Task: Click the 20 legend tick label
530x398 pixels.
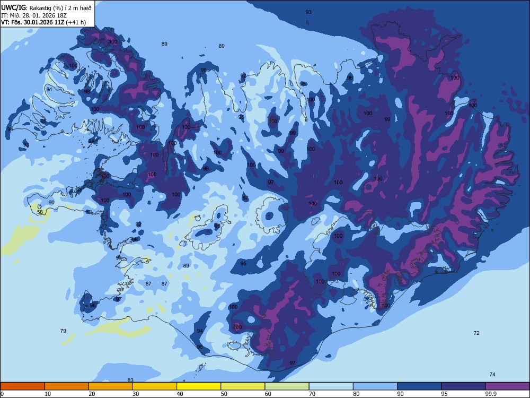Action: (x=92, y=394)
